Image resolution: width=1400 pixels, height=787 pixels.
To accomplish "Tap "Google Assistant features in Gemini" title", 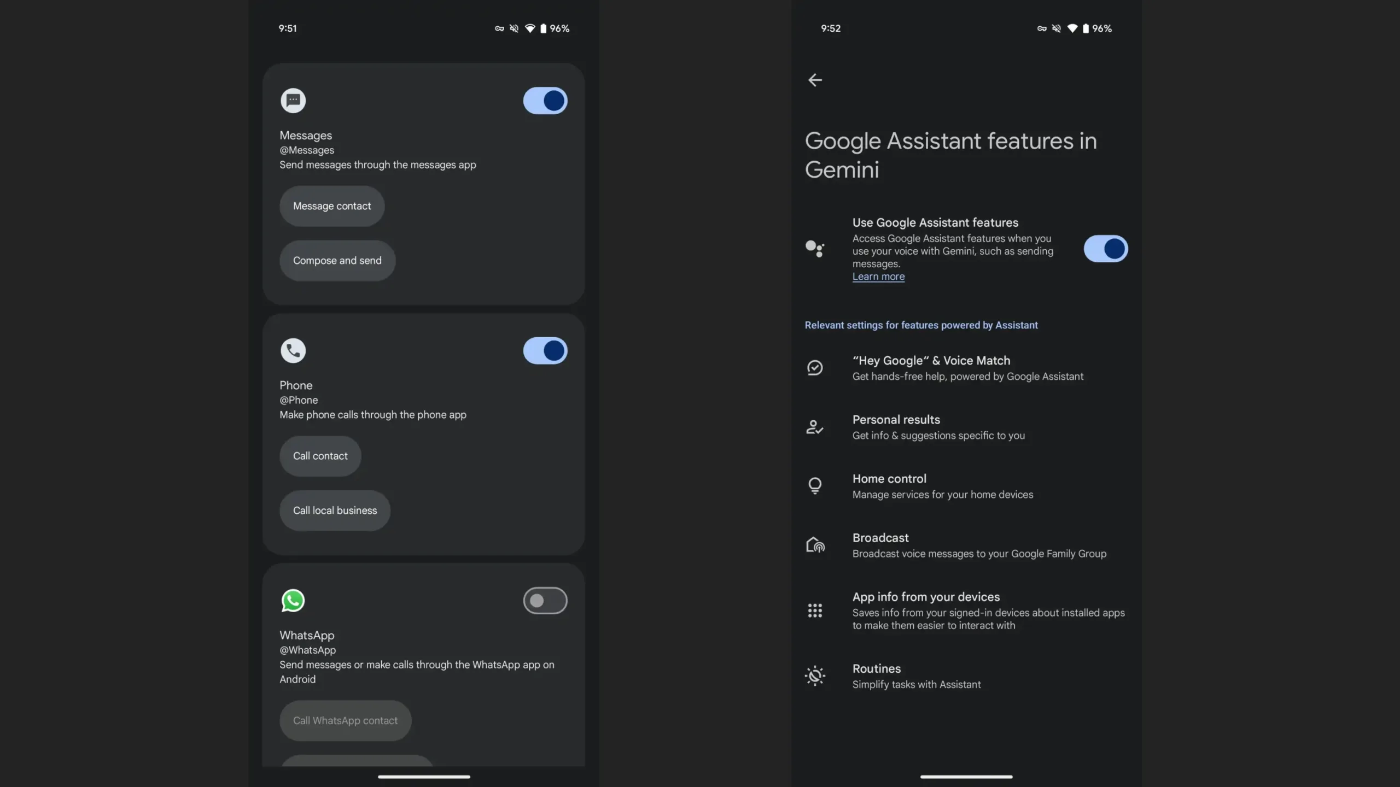I will (951, 155).
